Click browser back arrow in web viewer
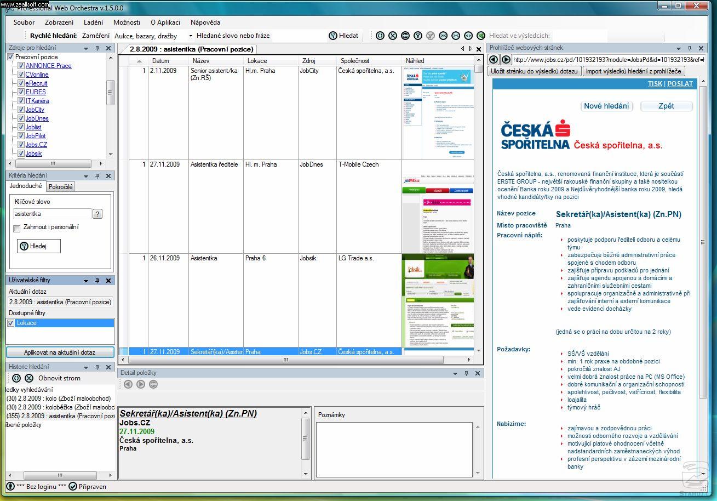This screenshot has height=501, width=717. [x=494, y=59]
